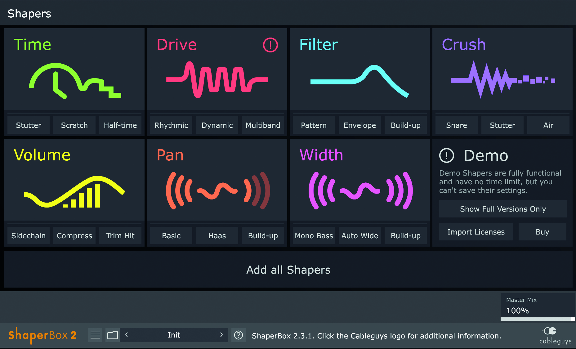This screenshot has height=349, width=576.
Task: Add the Filter shaper curve icon
Action: point(360,81)
